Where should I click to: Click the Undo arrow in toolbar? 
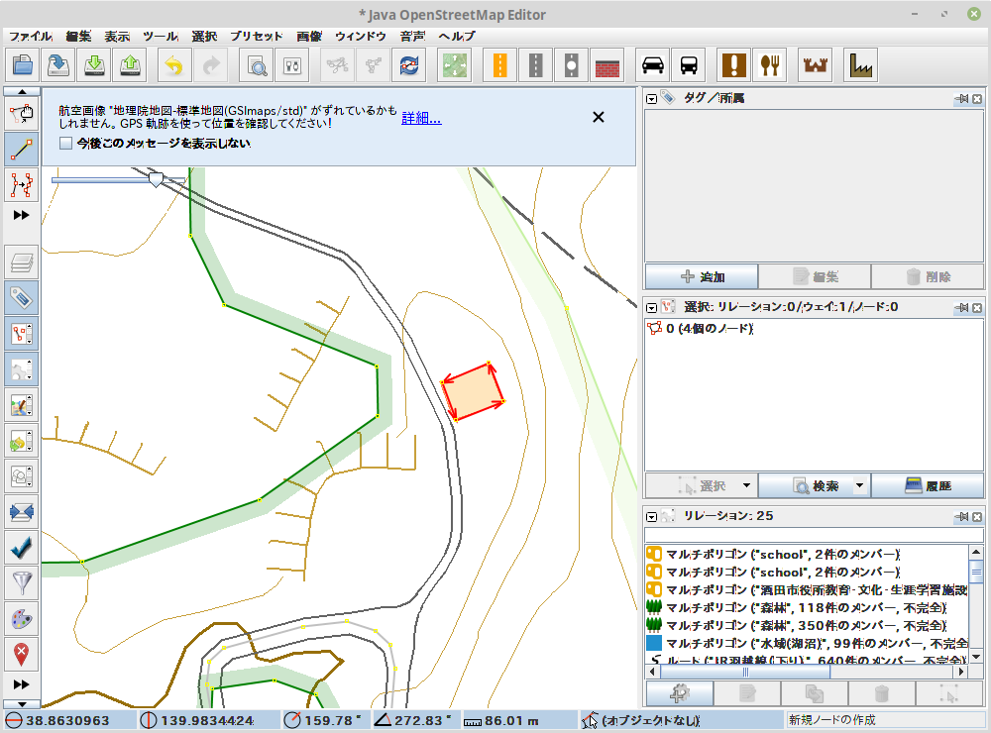pos(174,65)
